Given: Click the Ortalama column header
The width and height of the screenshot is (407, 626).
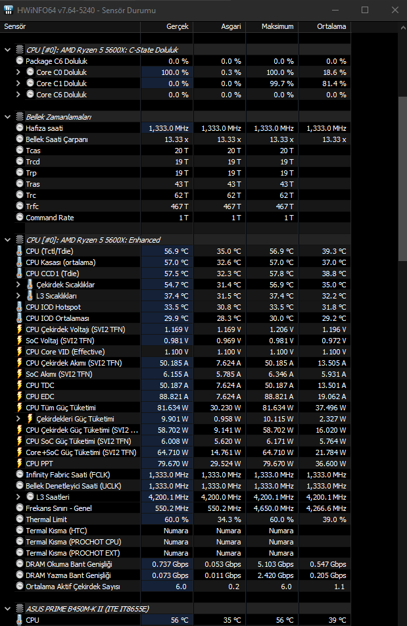Looking at the screenshot, I should point(325,26).
